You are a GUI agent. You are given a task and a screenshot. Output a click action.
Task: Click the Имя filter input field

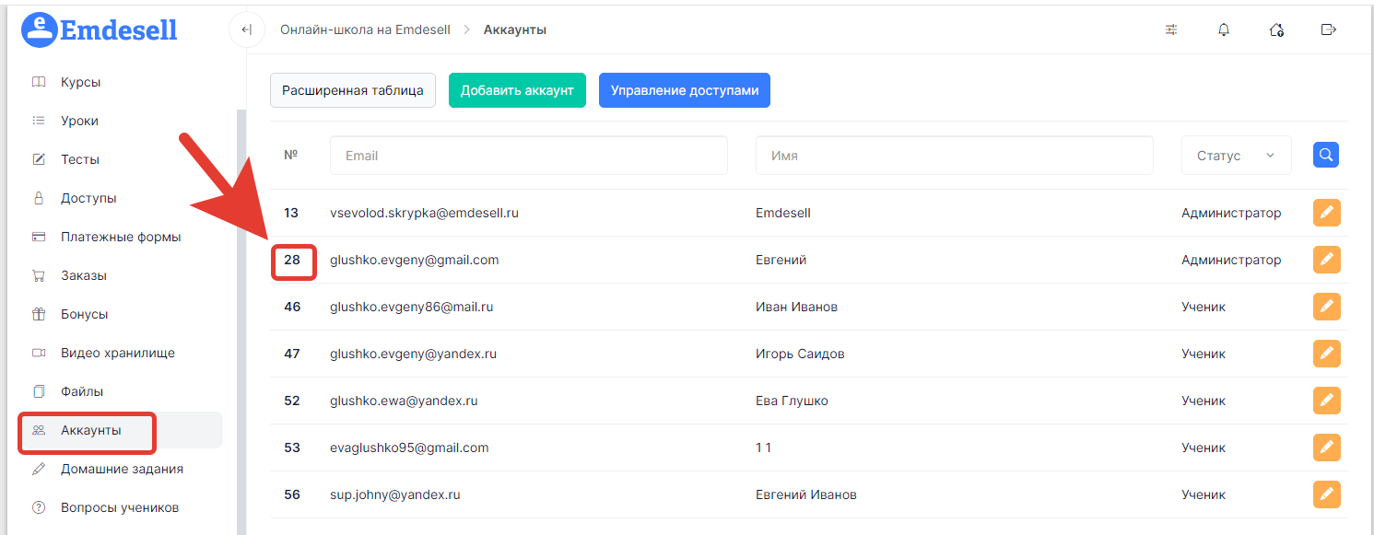[954, 156]
